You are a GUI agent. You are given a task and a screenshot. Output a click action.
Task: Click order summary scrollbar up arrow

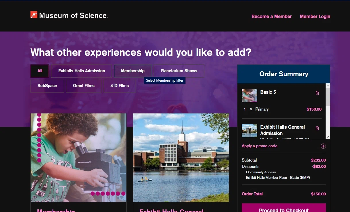click(328, 85)
